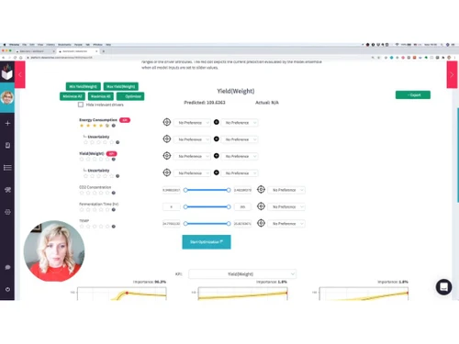Open the KPI Yield(Weight) dropdown
The image size is (459, 344).
pos(242,274)
